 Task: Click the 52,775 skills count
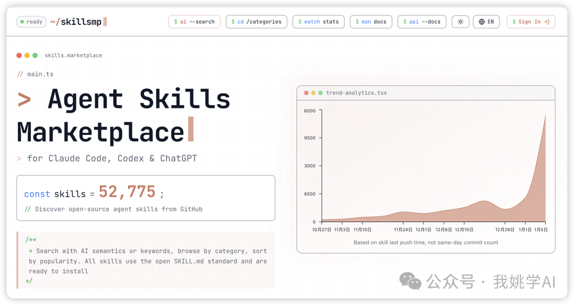point(127,192)
